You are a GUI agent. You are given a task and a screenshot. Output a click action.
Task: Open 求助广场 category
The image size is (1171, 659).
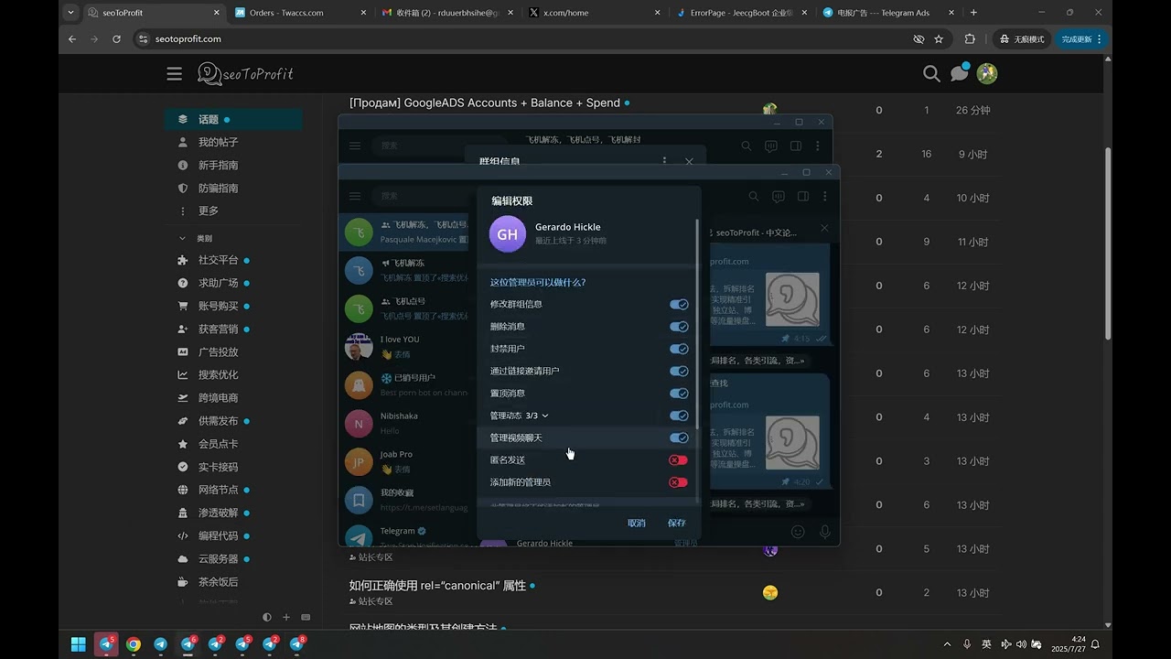[234, 283]
